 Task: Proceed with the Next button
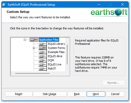click(x=96, y=94)
